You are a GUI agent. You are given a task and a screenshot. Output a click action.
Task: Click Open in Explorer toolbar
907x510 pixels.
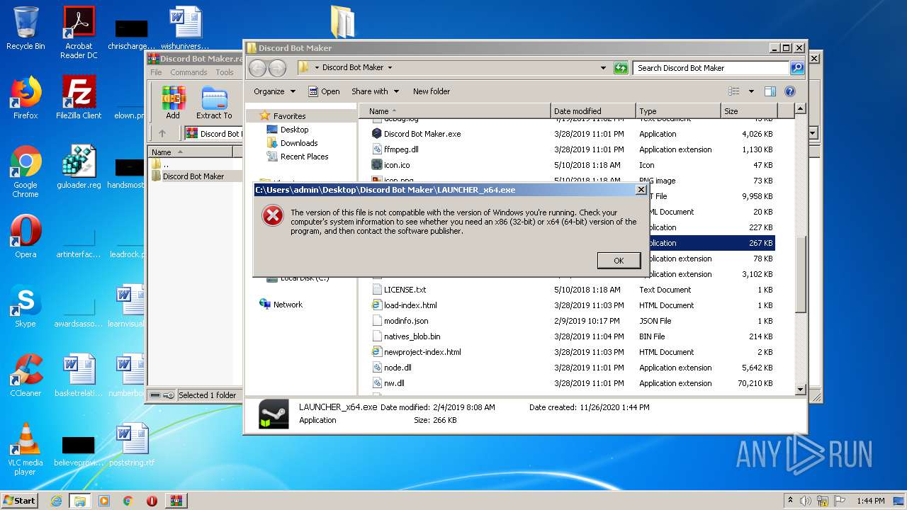324,91
